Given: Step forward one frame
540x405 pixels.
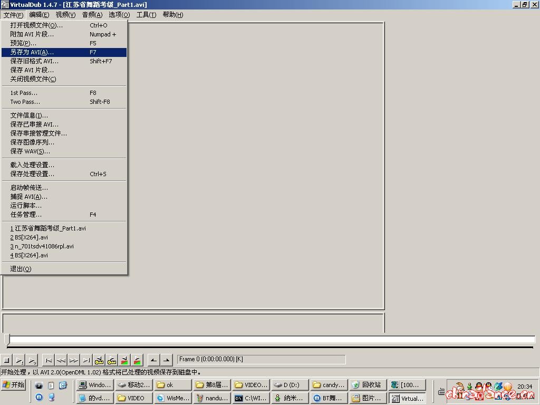Looking at the screenshot, I should pyautogui.click(x=74, y=361).
